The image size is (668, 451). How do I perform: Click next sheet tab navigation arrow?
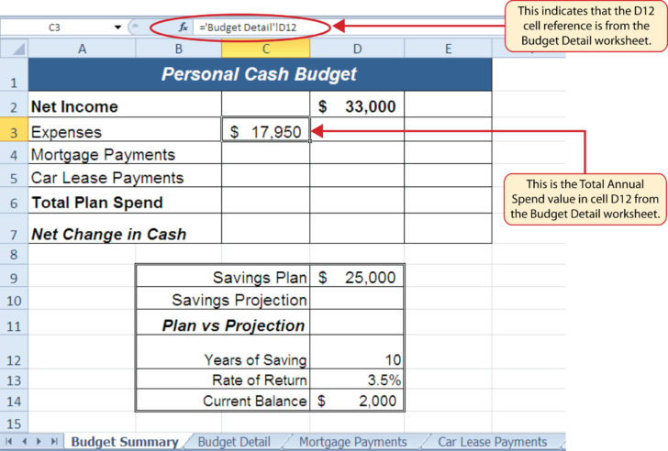coord(39,441)
